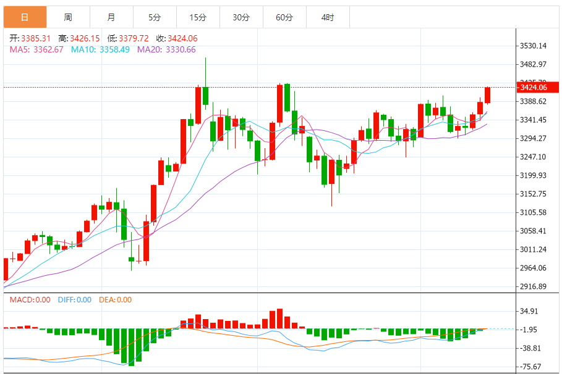Click the 3199.93 price axis label
The height and width of the screenshot is (374, 562).
[534, 175]
